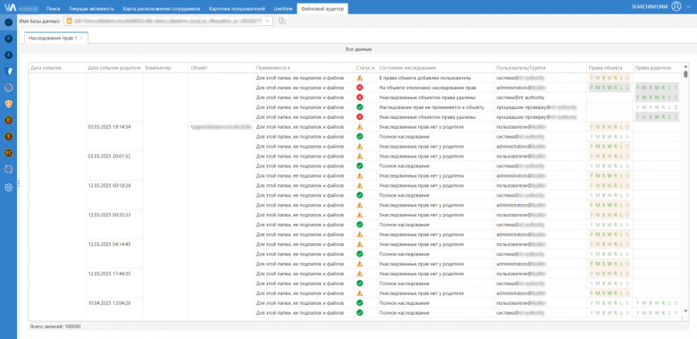Click the table vertical scrollbar thumb
The image size is (697, 339).
tap(685, 74)
